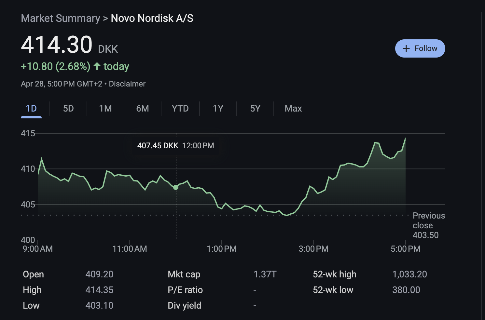Click the High value 414.35
The width and height of the screenshot is (485, 320).
coord(99,290)
